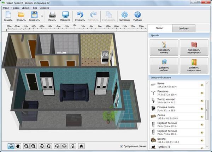Click the Нарисовать комнату button
This screenshot has height=152, width=212.
tap(164, 47)
